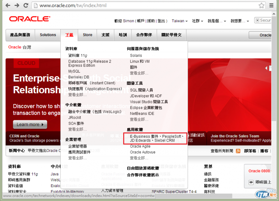Select NetBeans IDE

coord(142,113)
